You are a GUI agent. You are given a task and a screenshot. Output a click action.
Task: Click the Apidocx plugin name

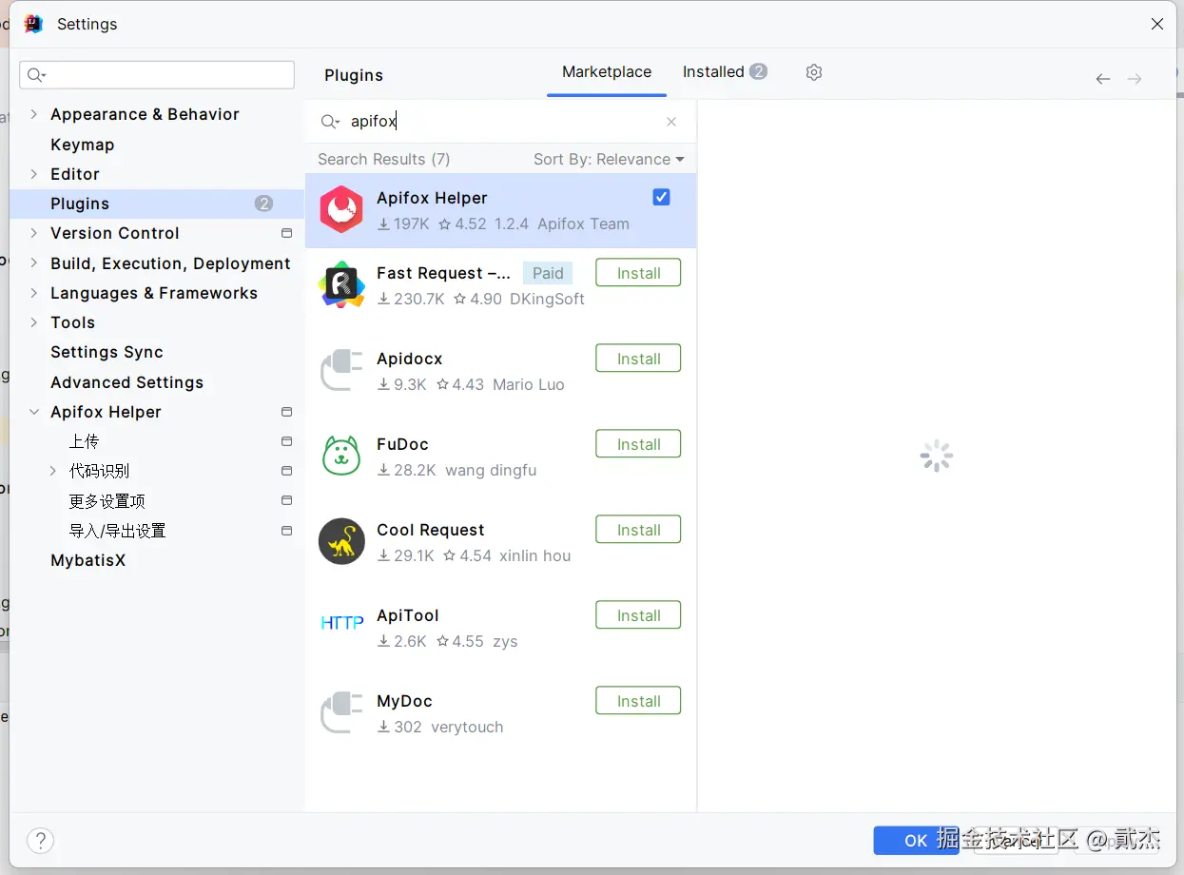(410, 359)
